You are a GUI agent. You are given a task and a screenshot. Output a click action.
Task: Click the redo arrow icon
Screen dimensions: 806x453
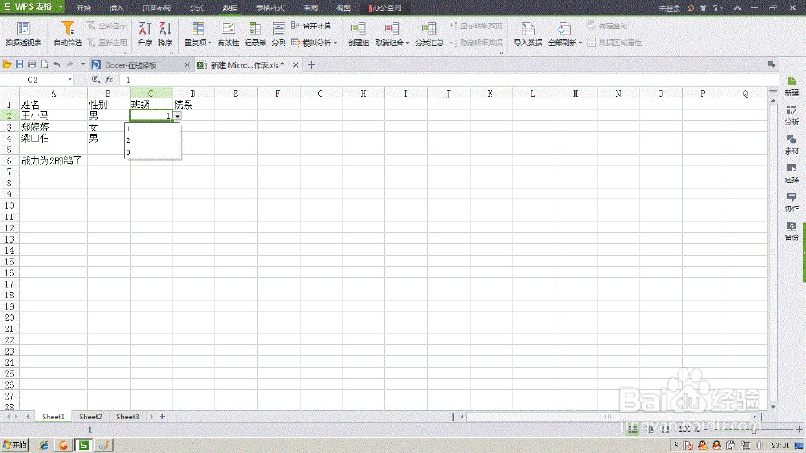tap(69, 64)
